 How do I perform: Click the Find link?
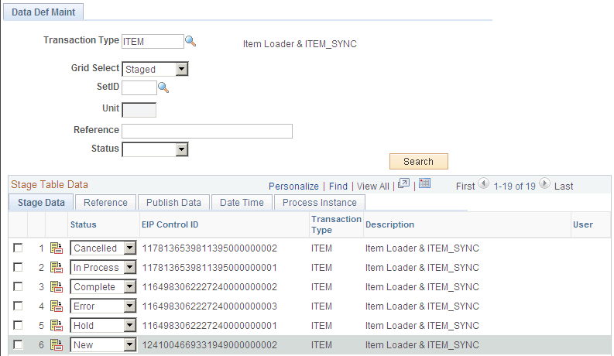point(338,187)
